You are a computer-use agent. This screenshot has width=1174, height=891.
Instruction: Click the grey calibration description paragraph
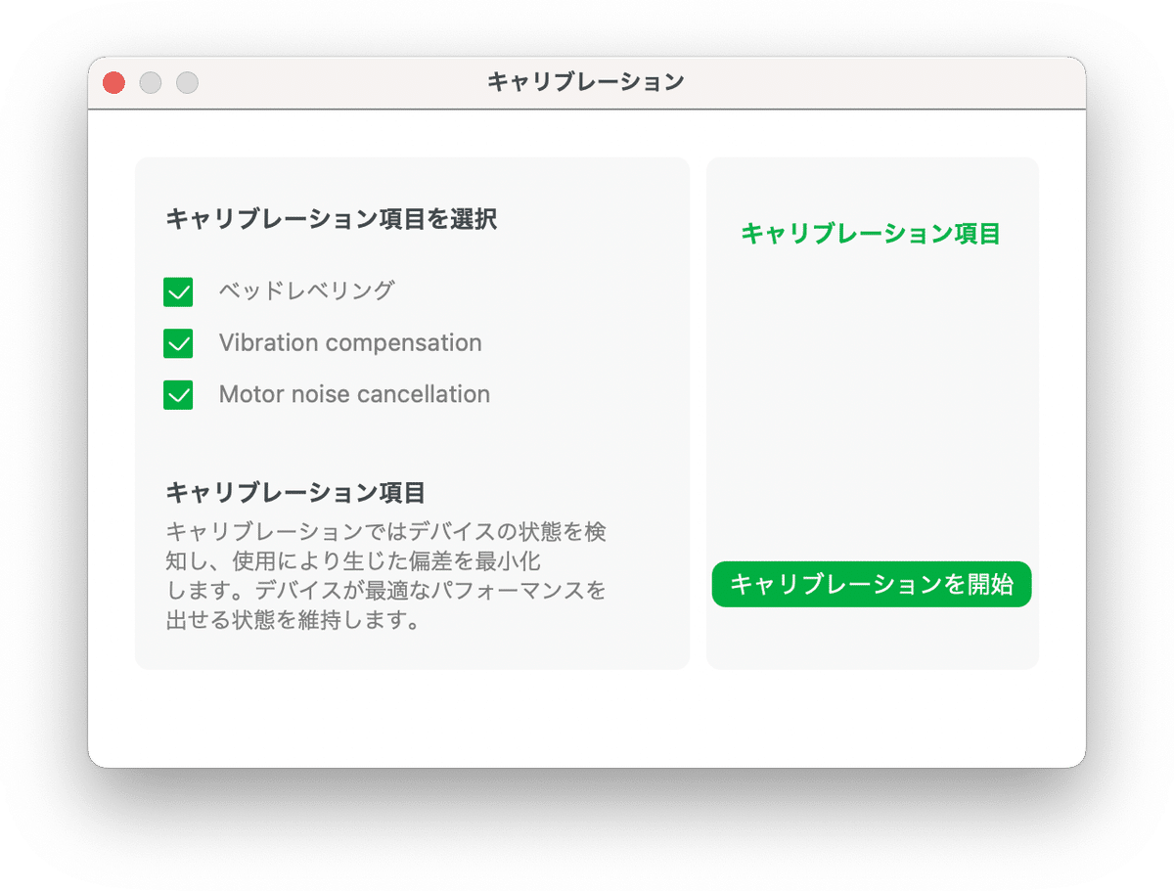(x=386, y=576)
